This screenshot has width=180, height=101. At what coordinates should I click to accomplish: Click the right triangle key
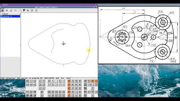click(44, 88)
